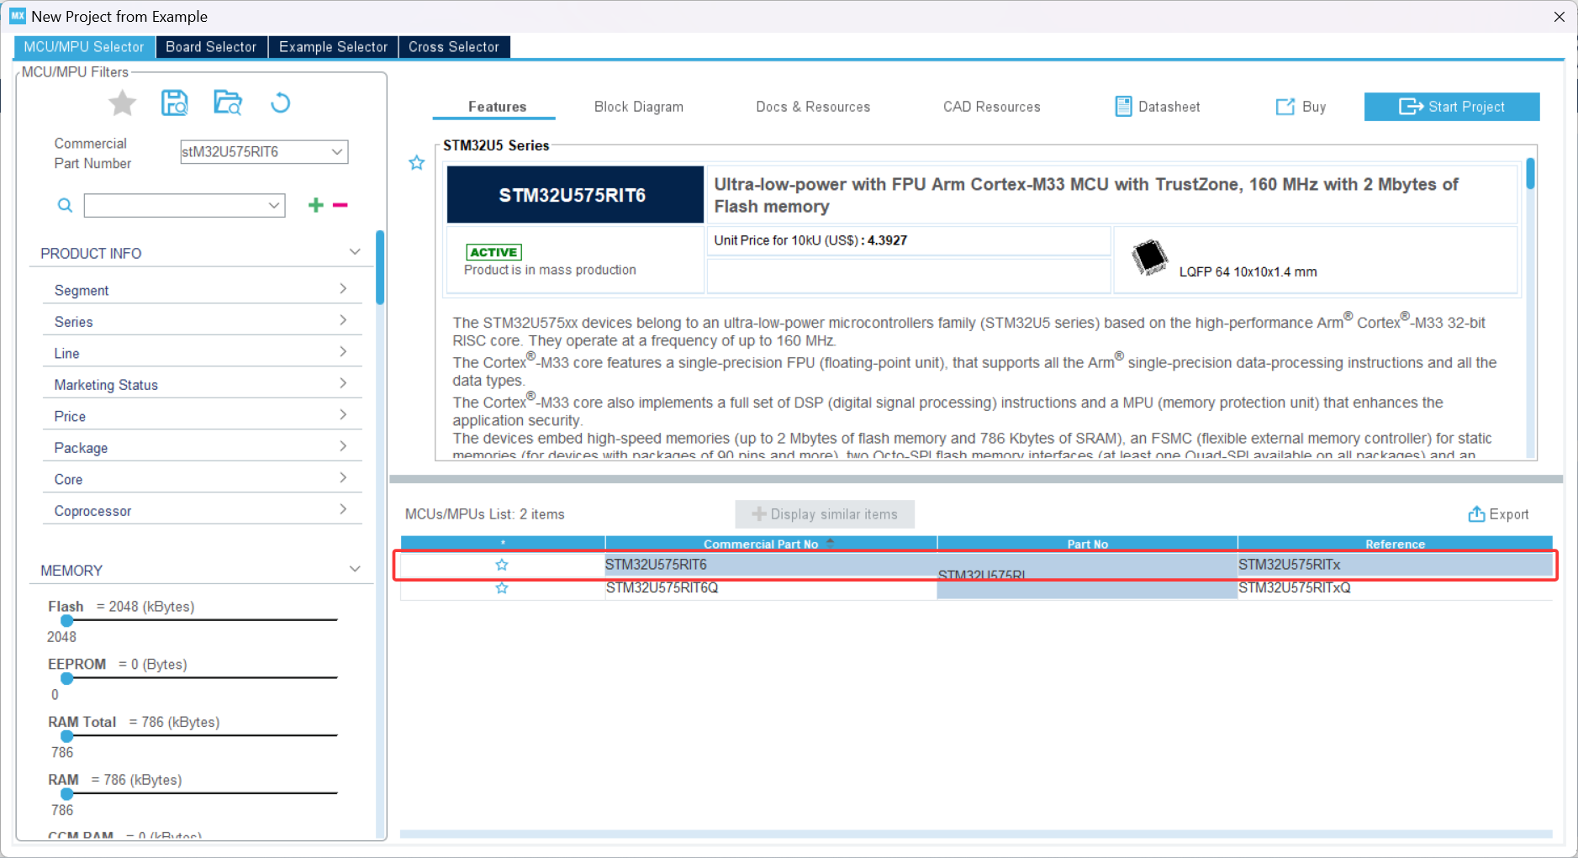Click the red minus remove filter icon
Image resolution: width=1578 pixels, height=858 pixels.
340,205
